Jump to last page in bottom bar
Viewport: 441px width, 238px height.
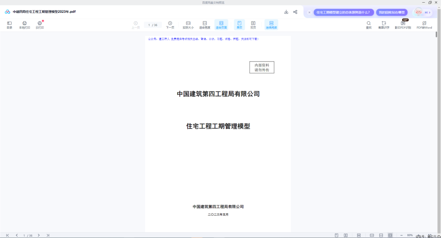(x=48, y=235)
